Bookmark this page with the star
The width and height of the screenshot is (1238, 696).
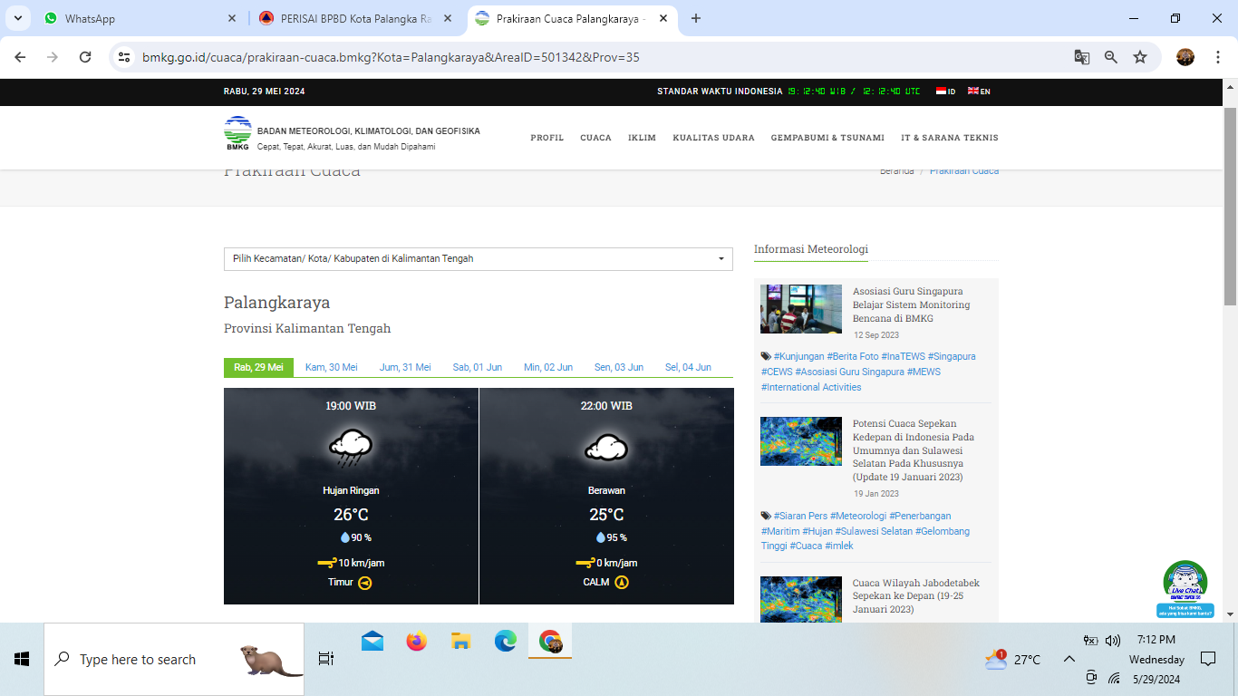click(x=1140, y=57)
